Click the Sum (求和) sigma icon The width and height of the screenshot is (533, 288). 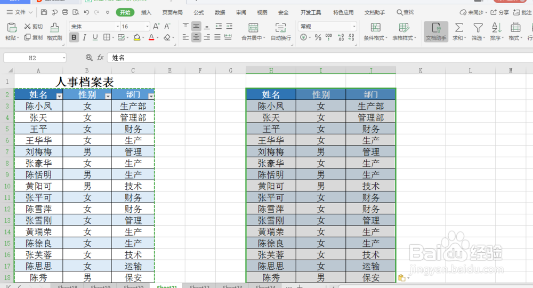tap(459, 28)
